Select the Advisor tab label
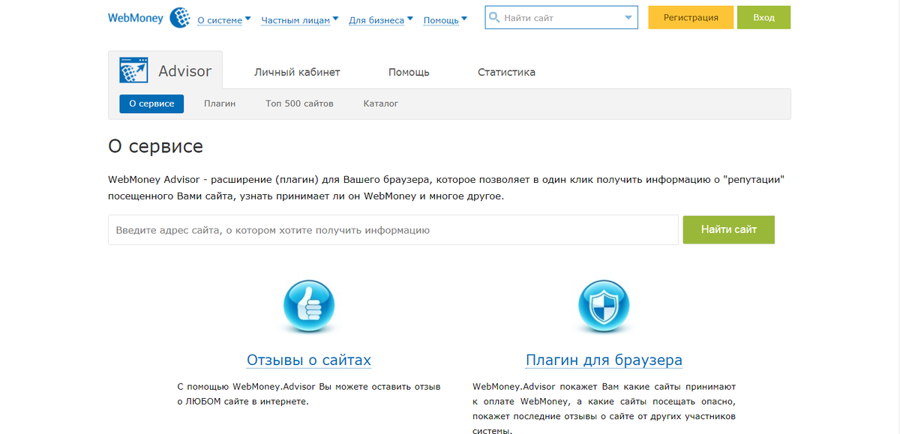900x434 pixels. (x=185, y=71)
